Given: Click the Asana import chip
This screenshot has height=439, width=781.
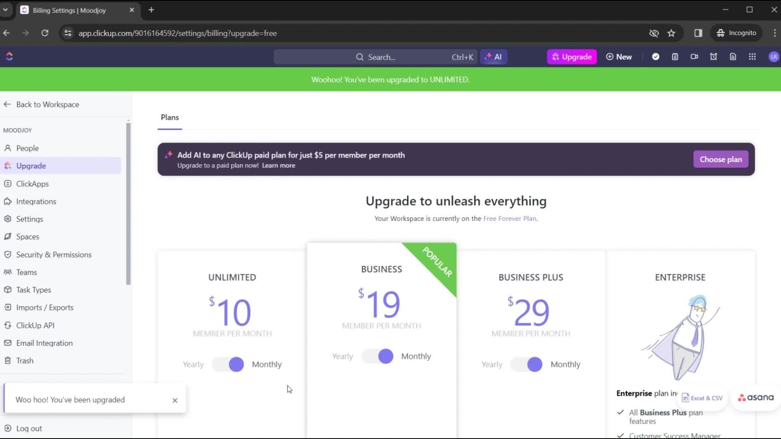Looking at the screenshot, I should pos(756,398).
